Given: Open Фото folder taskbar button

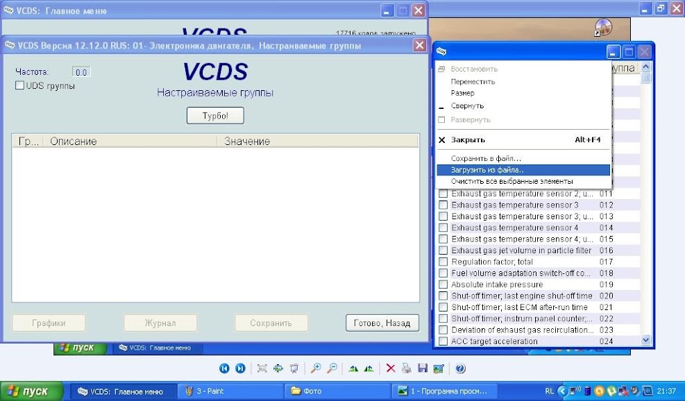Looking at the screenshot, I should 337,391.
